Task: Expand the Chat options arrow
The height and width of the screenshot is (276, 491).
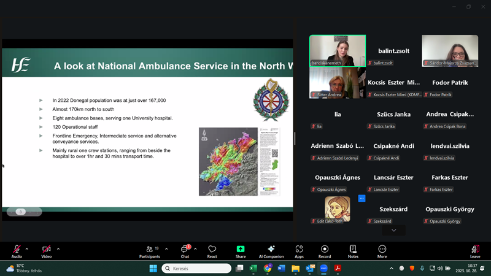Action: click(x=195, y=249)
